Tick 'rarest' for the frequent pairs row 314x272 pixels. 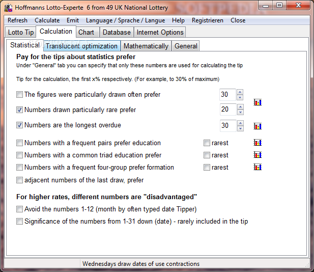coord(207,143)
